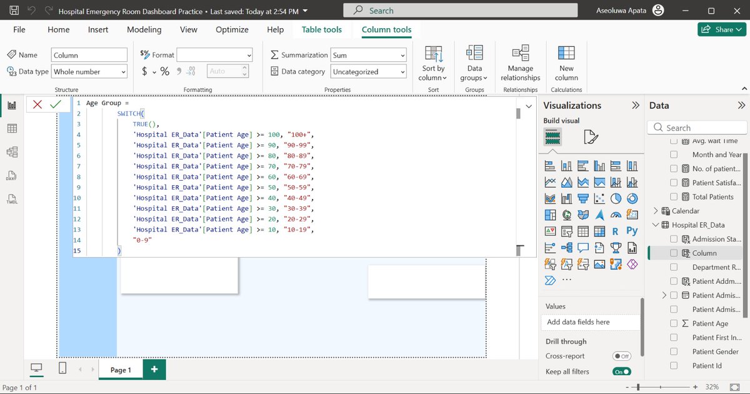Screen dimensions: 750x394
Task: Add a new page with plus button
Action: click(154, 370)
